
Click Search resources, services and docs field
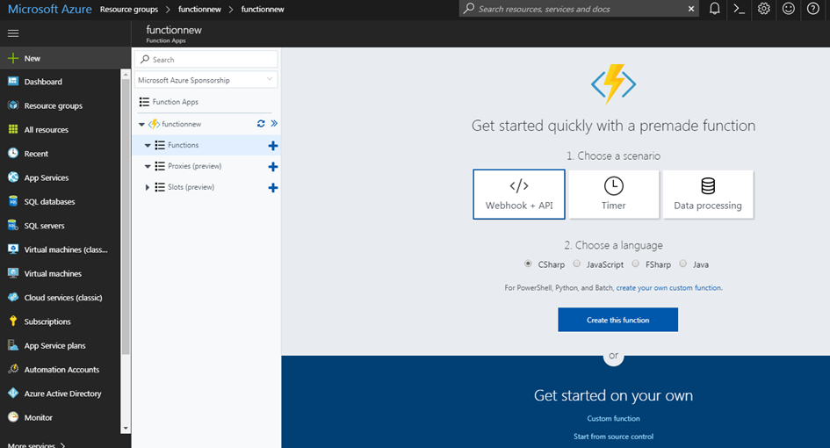tap(579, 9)
